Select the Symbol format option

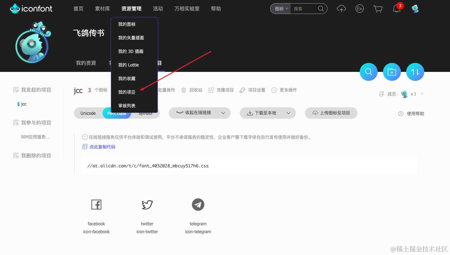[x=145, y=113]
